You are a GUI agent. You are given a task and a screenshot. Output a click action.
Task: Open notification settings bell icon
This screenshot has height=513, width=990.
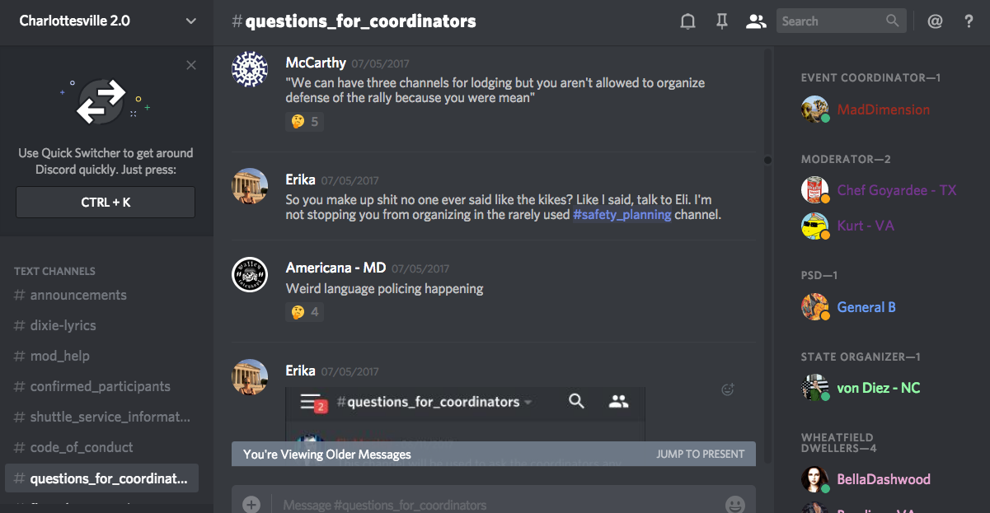tap(687, 22)
